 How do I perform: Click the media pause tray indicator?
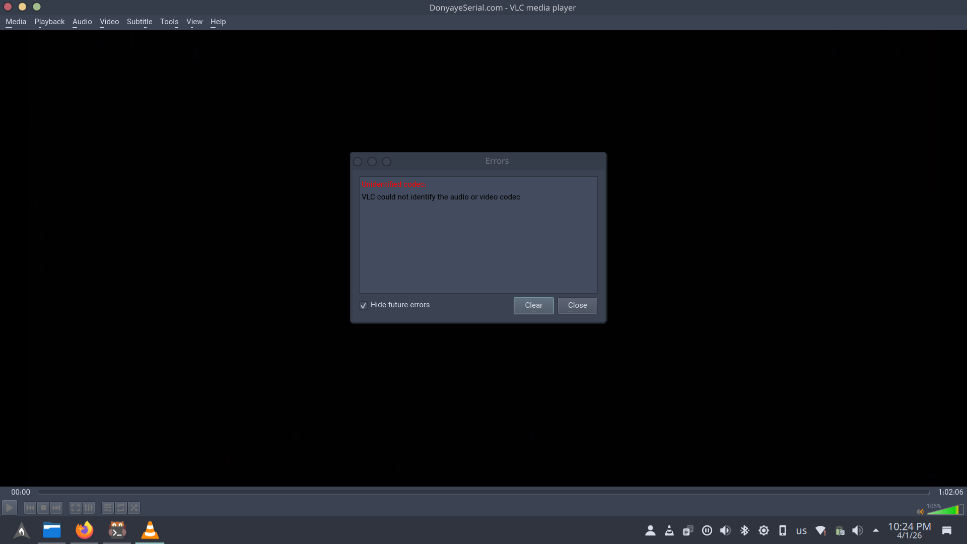pyautogui.click(x=707, y=530)
